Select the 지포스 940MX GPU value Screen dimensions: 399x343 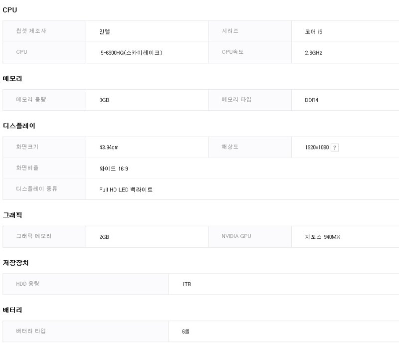(x=323, y=237)
